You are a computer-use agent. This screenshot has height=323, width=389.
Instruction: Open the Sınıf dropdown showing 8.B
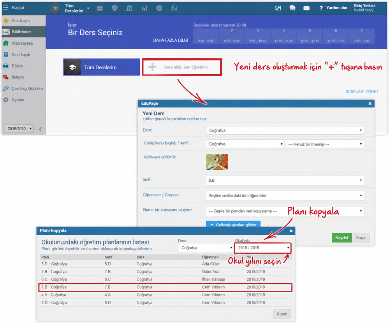(x=285, y=180)
